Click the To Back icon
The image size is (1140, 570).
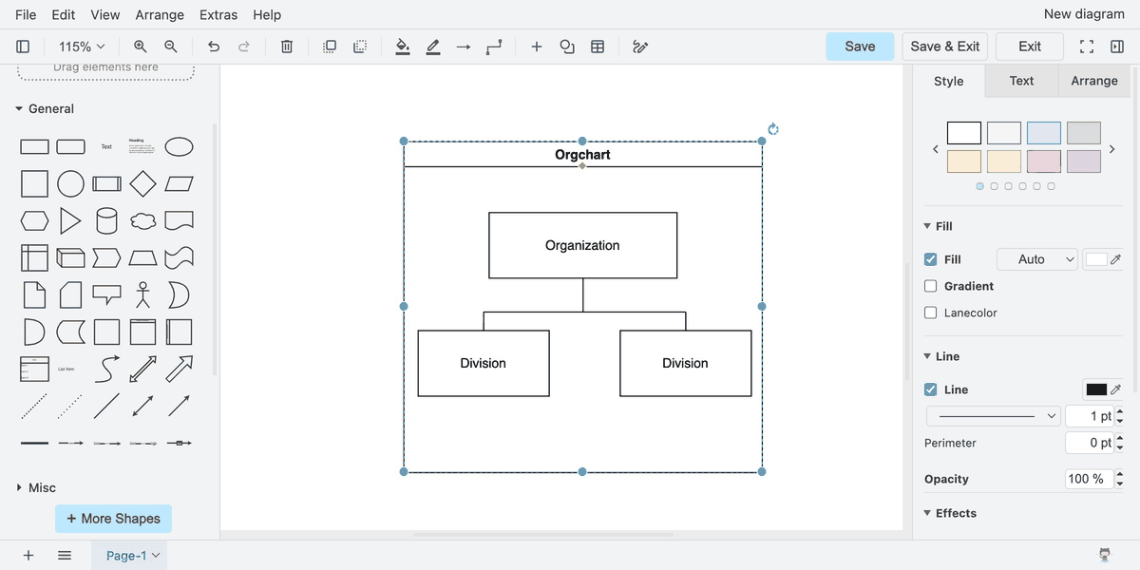(360, 47)
